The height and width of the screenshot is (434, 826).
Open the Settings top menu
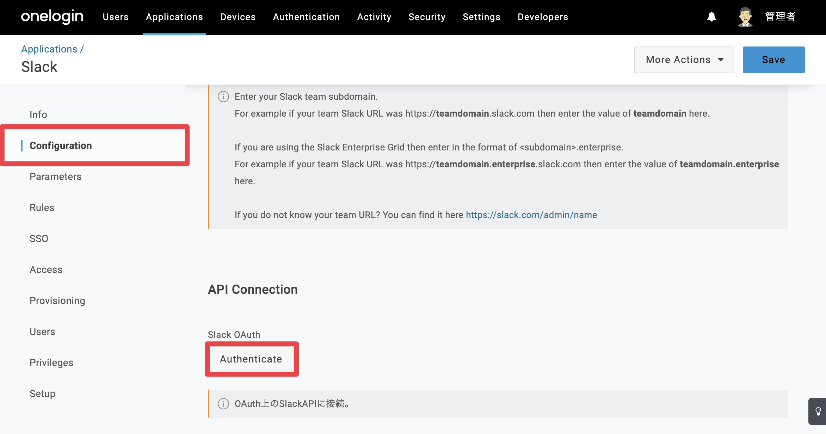(481, 17)
